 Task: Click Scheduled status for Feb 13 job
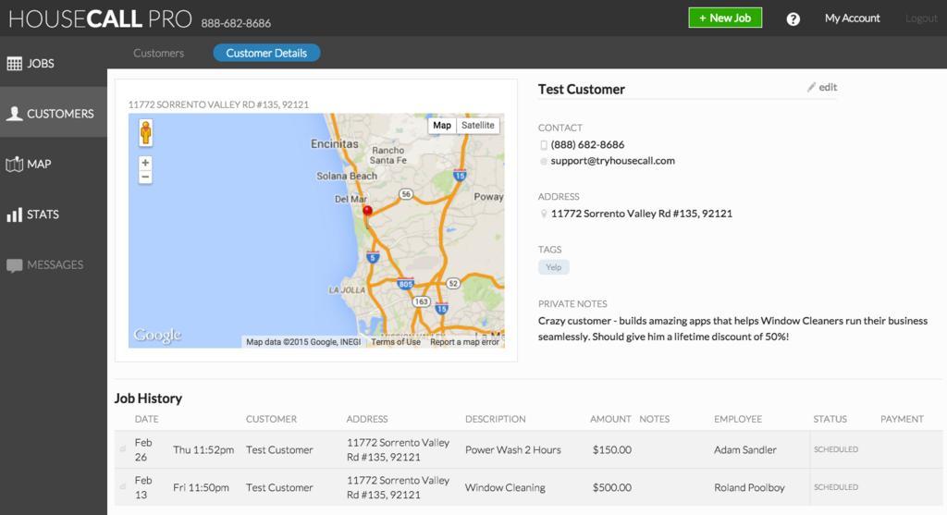click(x=836, y=487)
